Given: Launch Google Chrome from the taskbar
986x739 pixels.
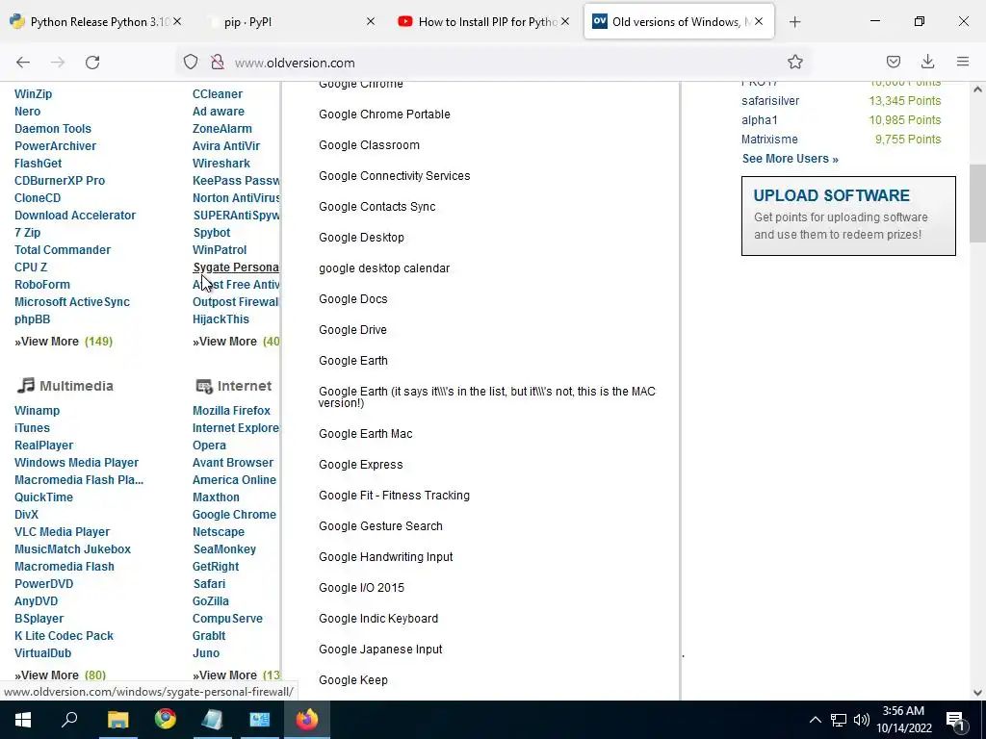Looking at the screenshot, I should 166,720.
